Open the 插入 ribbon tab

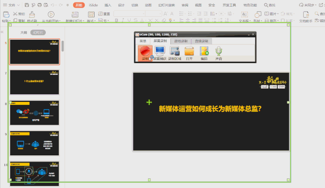coord(108,5)
